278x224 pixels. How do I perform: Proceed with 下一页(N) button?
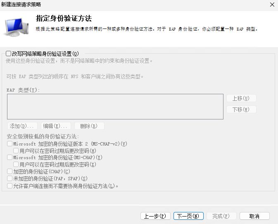click(x=188, y=216)
